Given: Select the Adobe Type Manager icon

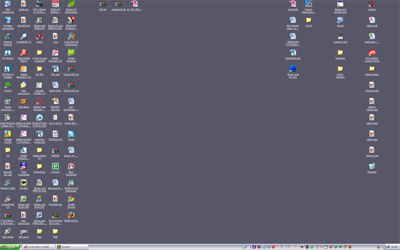Looking at the screenshot, I should pyautogui.click(x=39, y=102).
